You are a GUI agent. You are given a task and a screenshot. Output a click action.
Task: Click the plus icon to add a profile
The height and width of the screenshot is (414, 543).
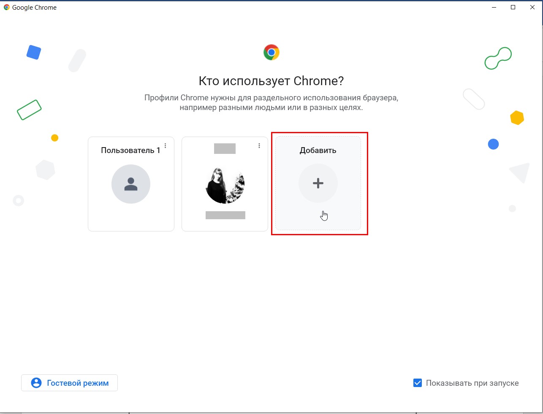pyautogui.click(x=318, y=183)
